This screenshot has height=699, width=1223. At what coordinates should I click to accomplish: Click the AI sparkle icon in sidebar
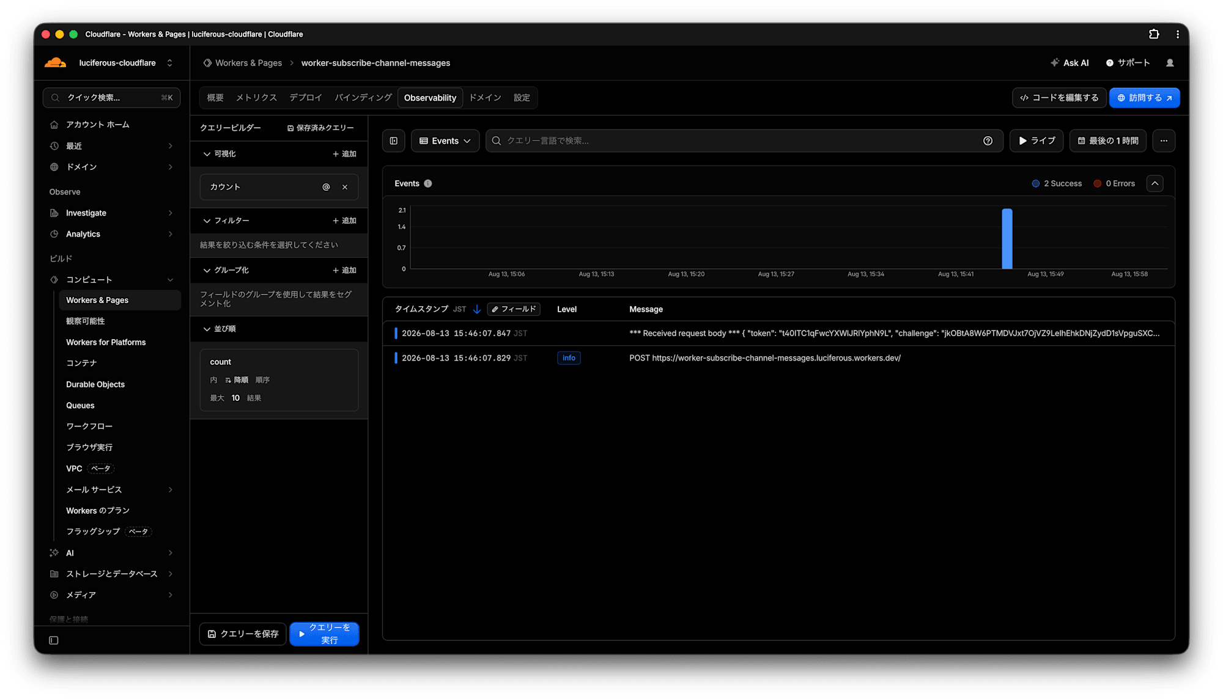click(x=54, y=553)
